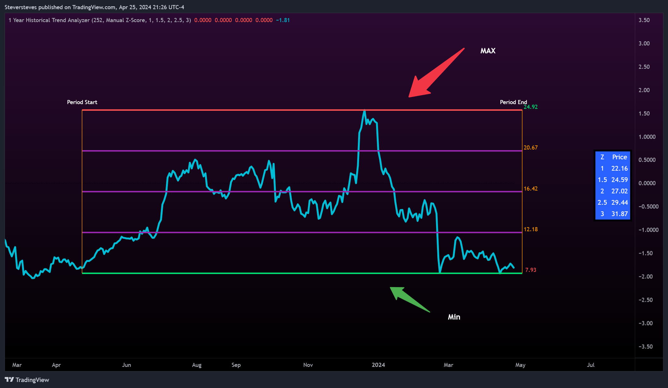Click the 2024 time axis label
Image resolution: width=668 pixels, height=388 pixels.
tap(378, 365)
